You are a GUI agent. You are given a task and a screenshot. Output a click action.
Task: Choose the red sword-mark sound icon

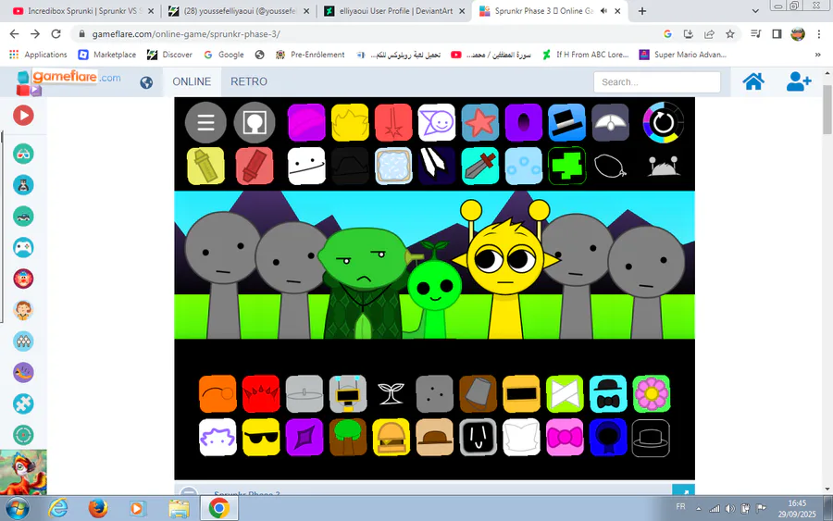pyautogui.click(x=393, y=123)
